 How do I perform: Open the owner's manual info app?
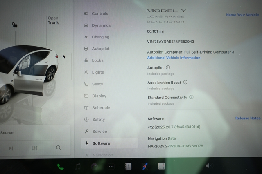(x=128, y=166)
